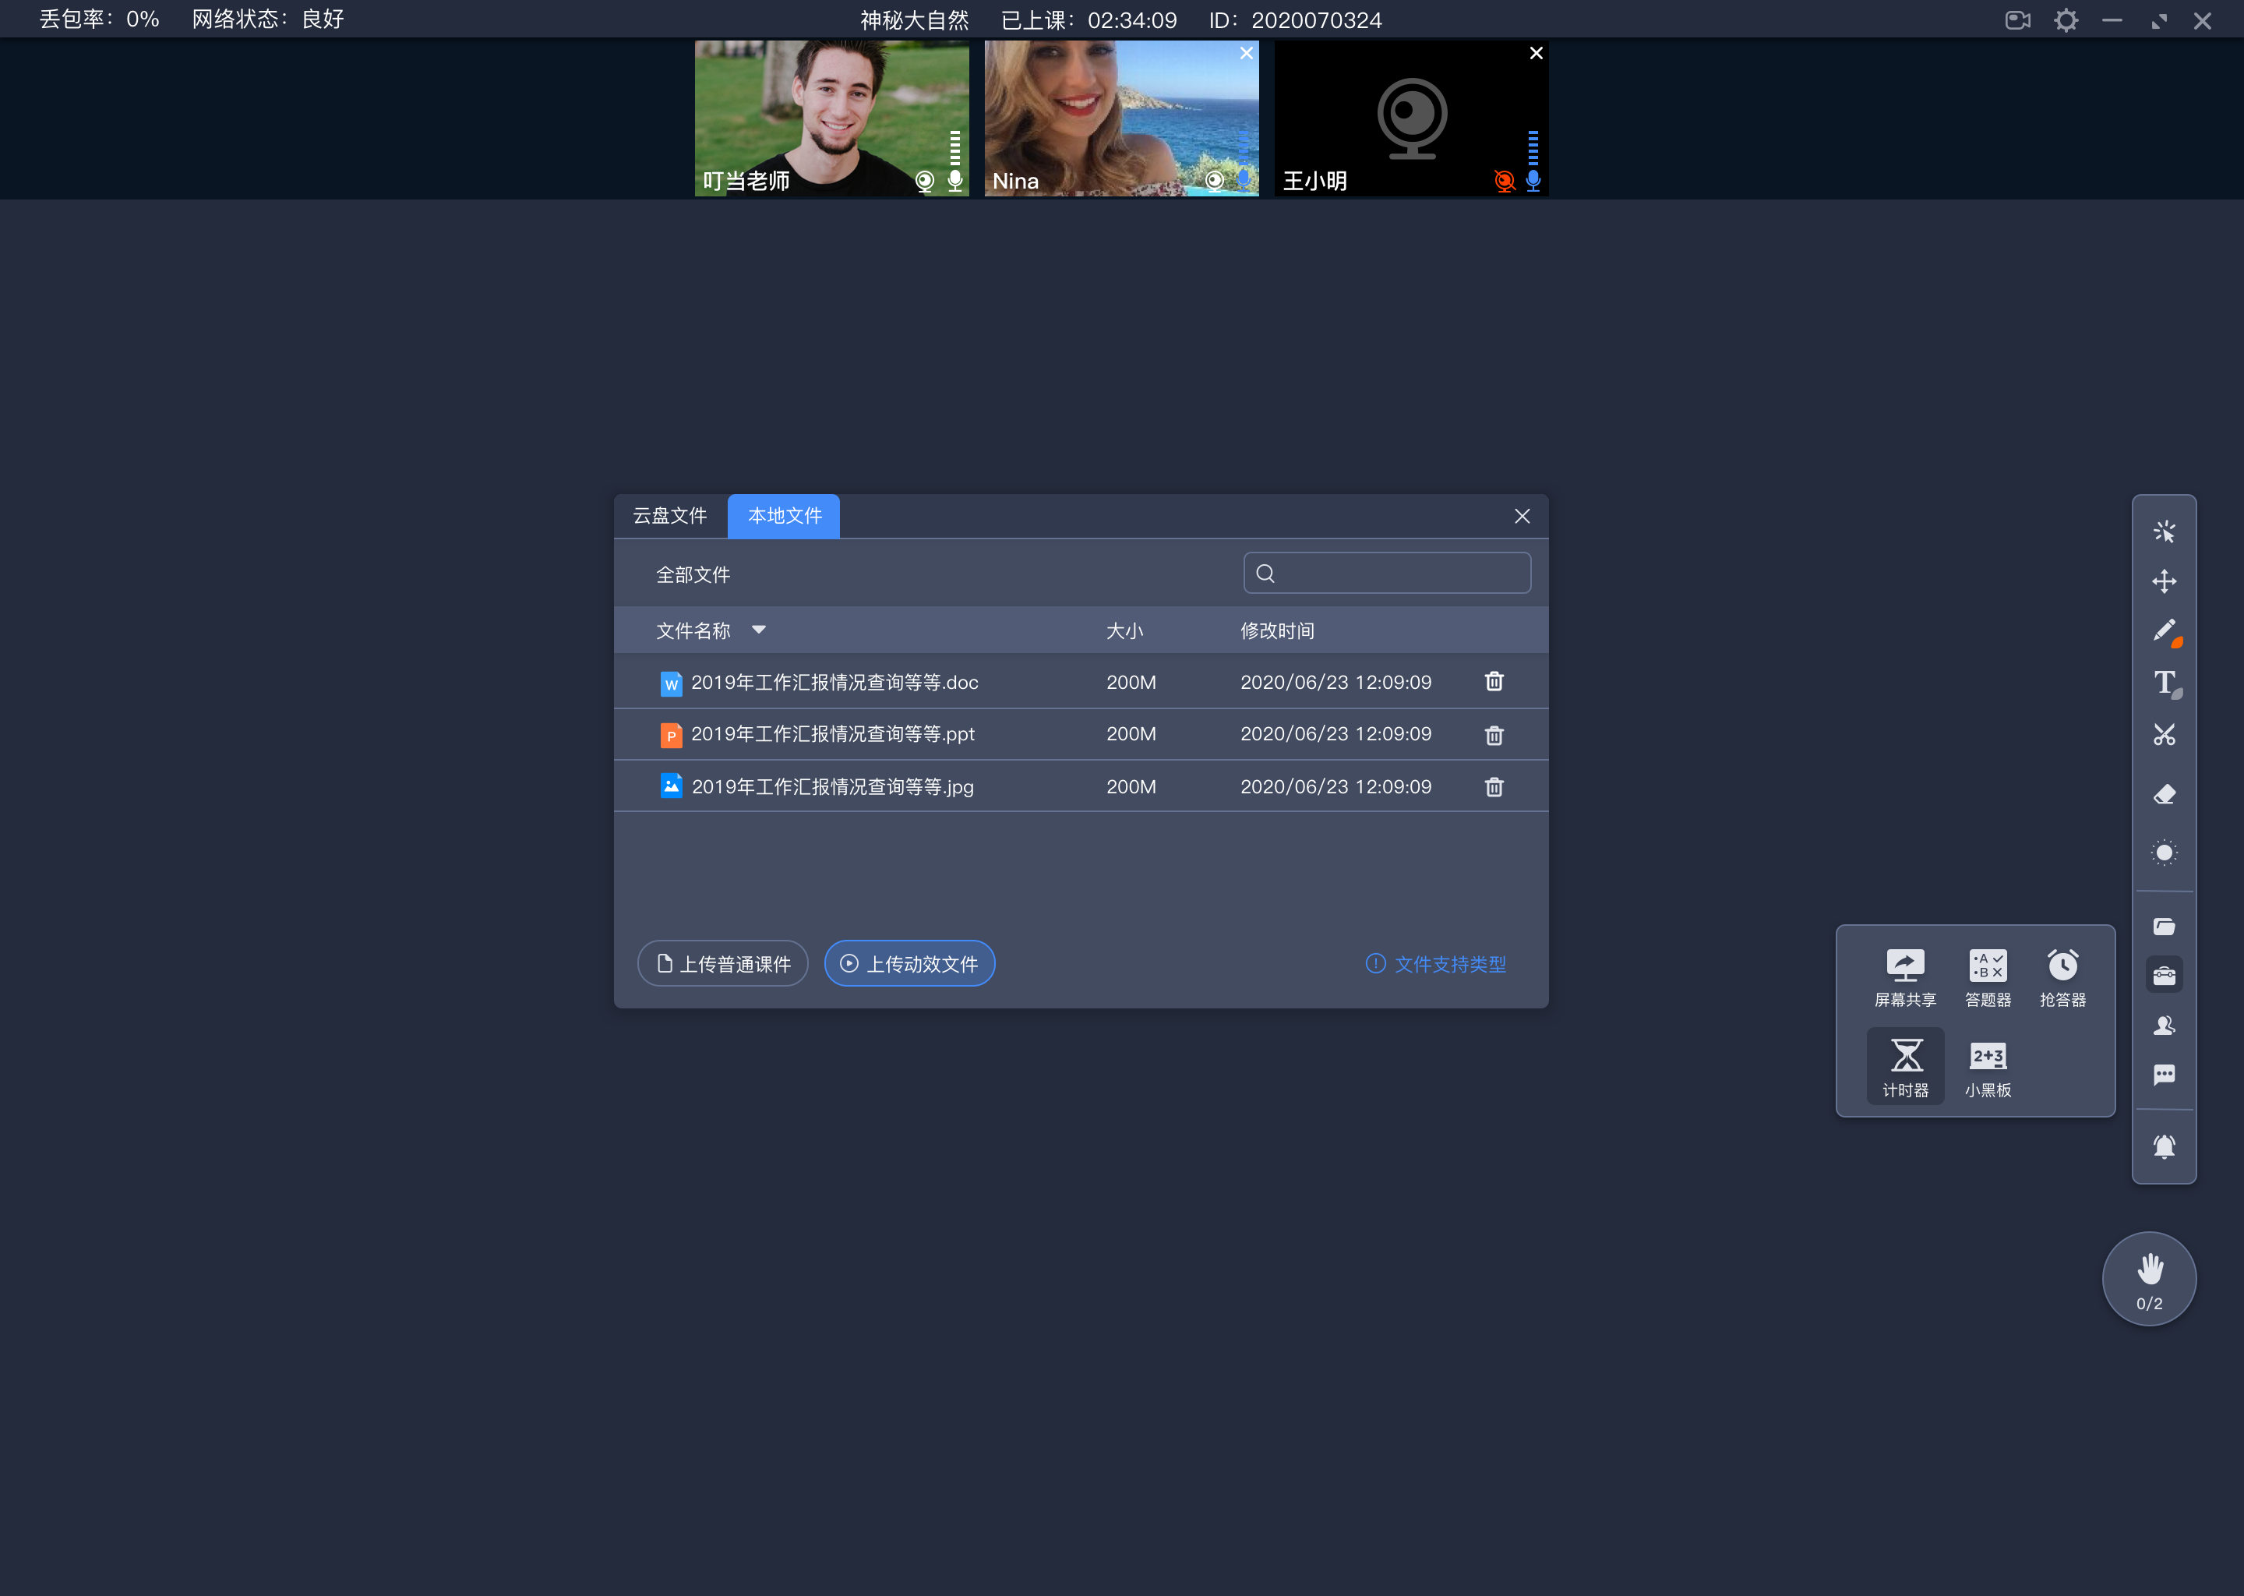Click 本地文件 tab
The height and width of the screenshot is (1596, 2244).
point(784,515)
